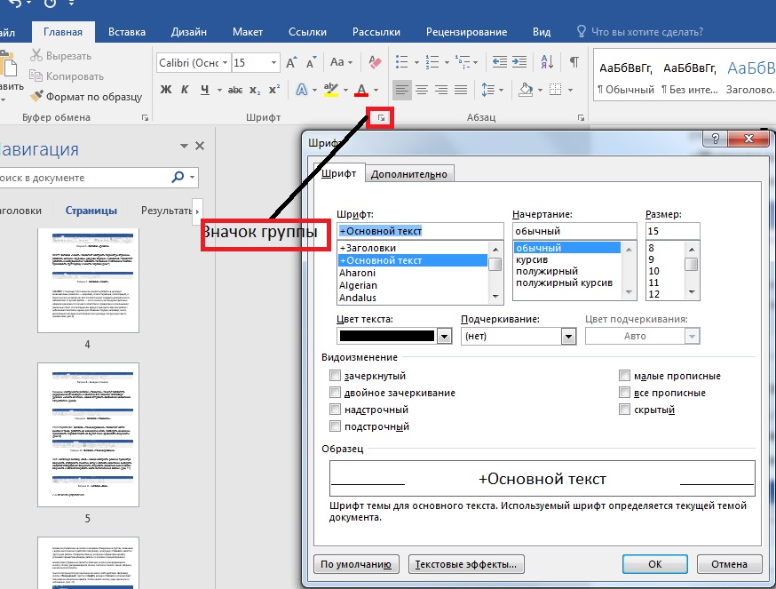Apply superscript formatting in ribbon

point(273,90)
